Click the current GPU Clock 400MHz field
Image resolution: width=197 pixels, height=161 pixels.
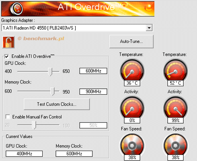point(24,154)
